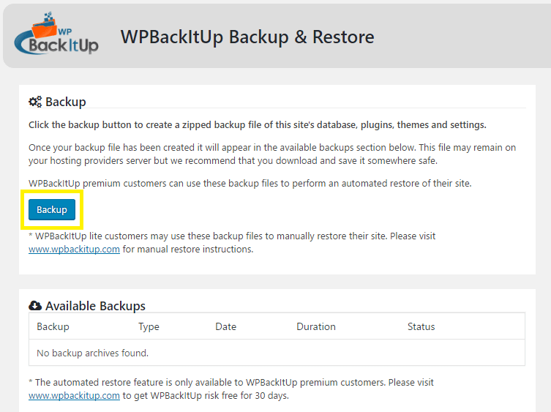Viewport: 551px width, 412px height.
Task: Click the Duration column header
Action: coord(316,326)
